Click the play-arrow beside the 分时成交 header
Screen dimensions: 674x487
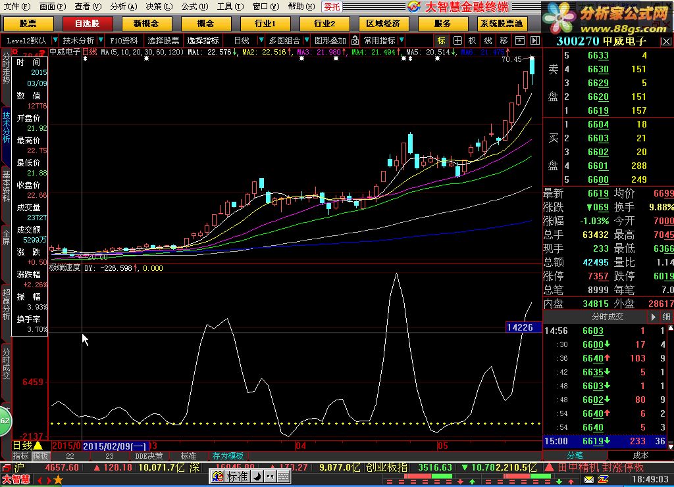click(653, 317)
